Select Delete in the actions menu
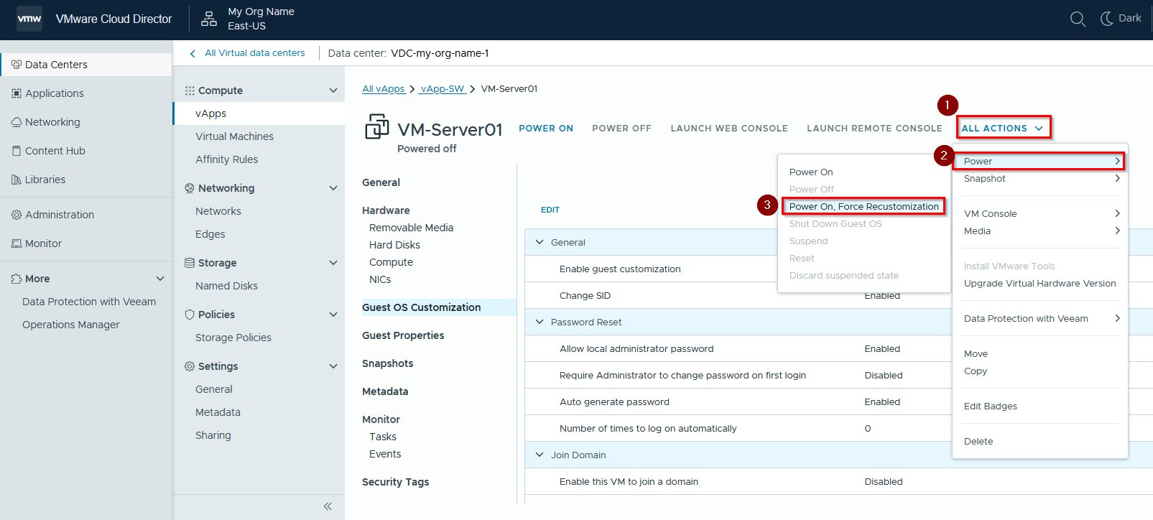Image resolution: width=1153 pixels, height=520 pixels. pos(978,441)
